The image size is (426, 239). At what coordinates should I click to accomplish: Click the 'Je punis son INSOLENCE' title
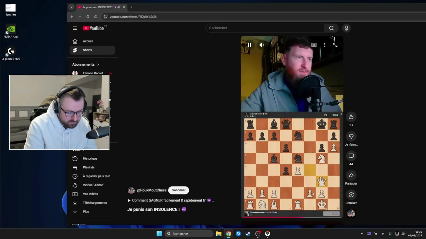pyautogui.click(x=157, y=209)
